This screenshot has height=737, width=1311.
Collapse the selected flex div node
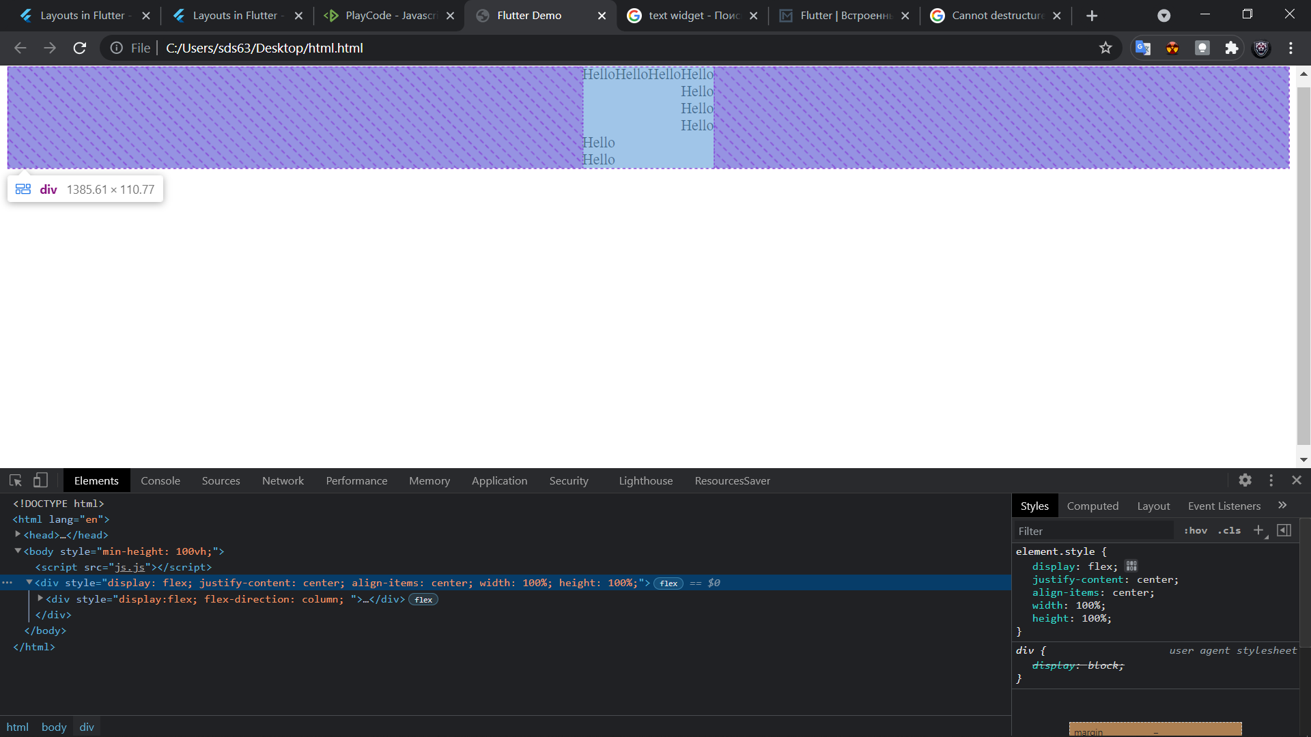coord(29,582)
